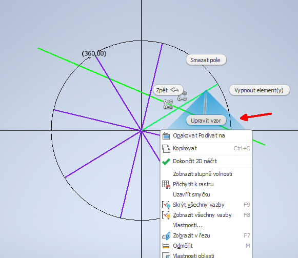Click the Opakovat Podívat na icon
The image size is (298, 258).
point(166,136)
